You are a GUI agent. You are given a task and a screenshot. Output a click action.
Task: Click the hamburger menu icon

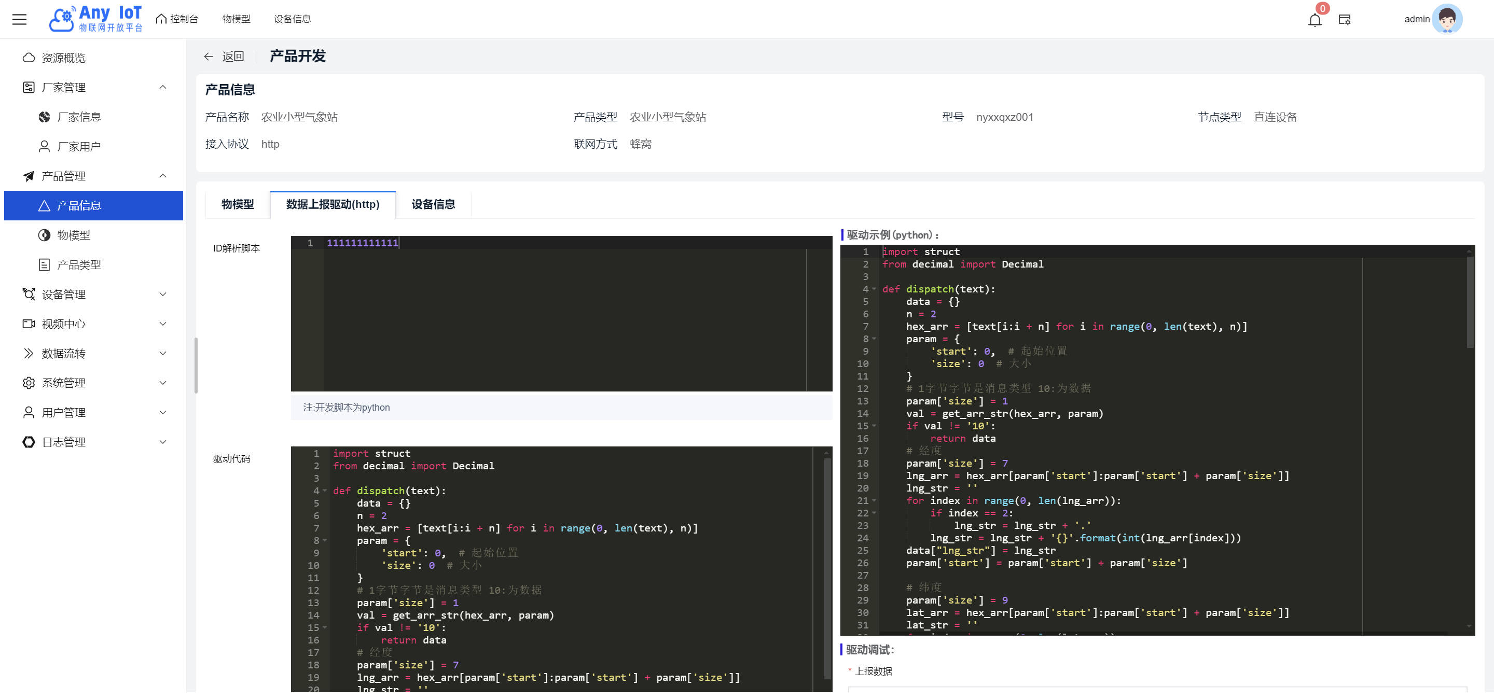19,19
